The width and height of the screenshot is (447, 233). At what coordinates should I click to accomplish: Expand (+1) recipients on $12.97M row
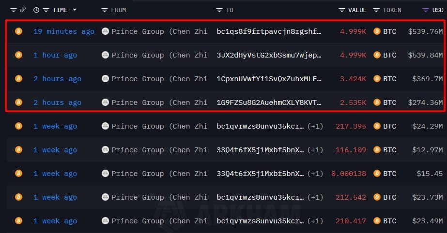tap(315, 150)
